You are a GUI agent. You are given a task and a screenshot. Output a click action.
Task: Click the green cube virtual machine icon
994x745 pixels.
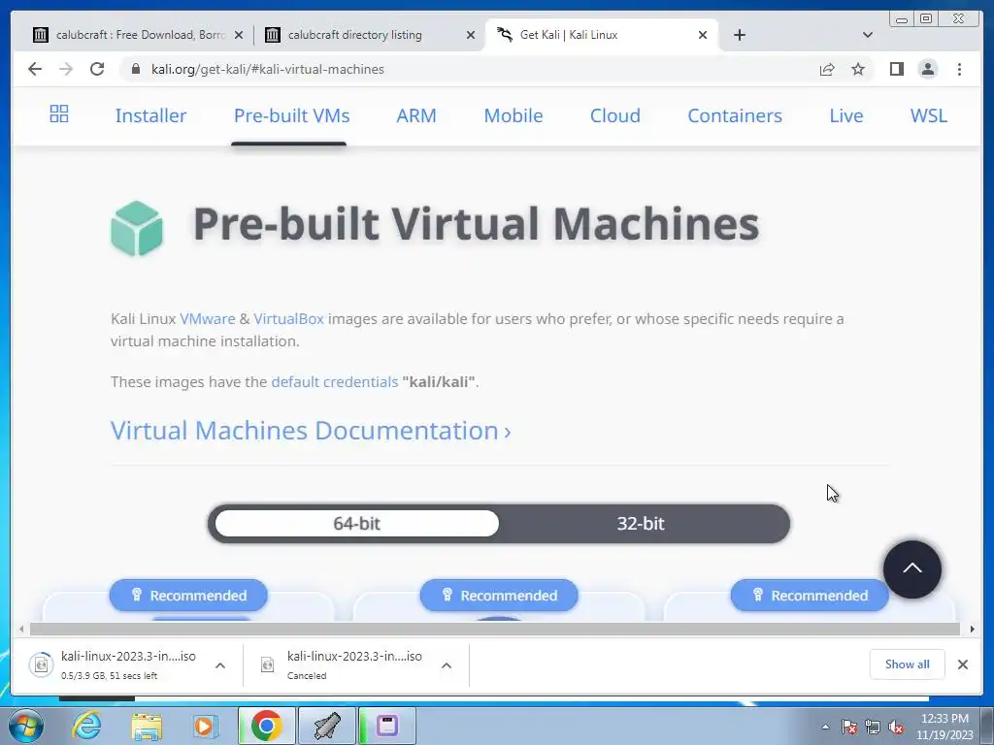(x=136, y=228)
